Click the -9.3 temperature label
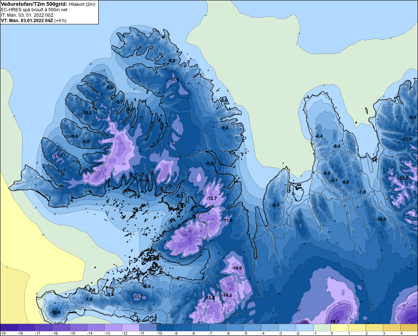The width and height of the screenshot is (418, 336). tap(275, 205)
